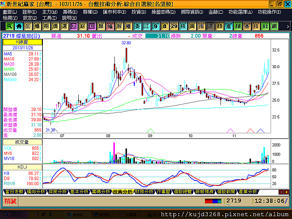Click the green 網 toolbar icon
This screenshot has height=219, width=292.
274,26
